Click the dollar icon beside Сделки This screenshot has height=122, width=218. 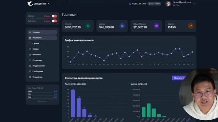30,43
